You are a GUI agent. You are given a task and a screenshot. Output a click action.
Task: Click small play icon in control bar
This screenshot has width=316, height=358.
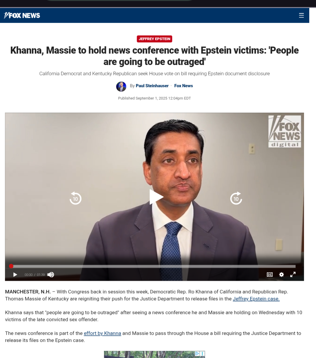[x=15, y=275]
